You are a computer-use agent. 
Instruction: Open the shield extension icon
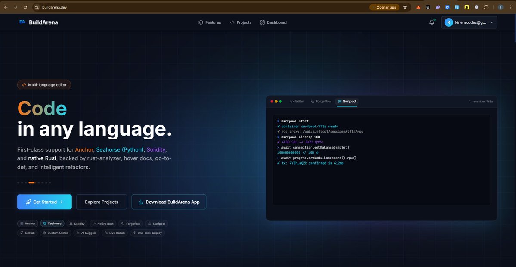pyautogui.click(x=476, y=7)
